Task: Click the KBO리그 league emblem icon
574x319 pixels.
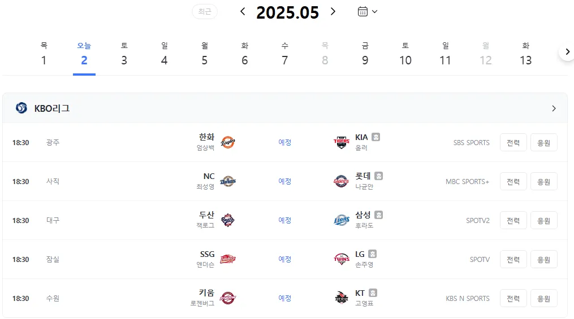Action: [21, 108]
